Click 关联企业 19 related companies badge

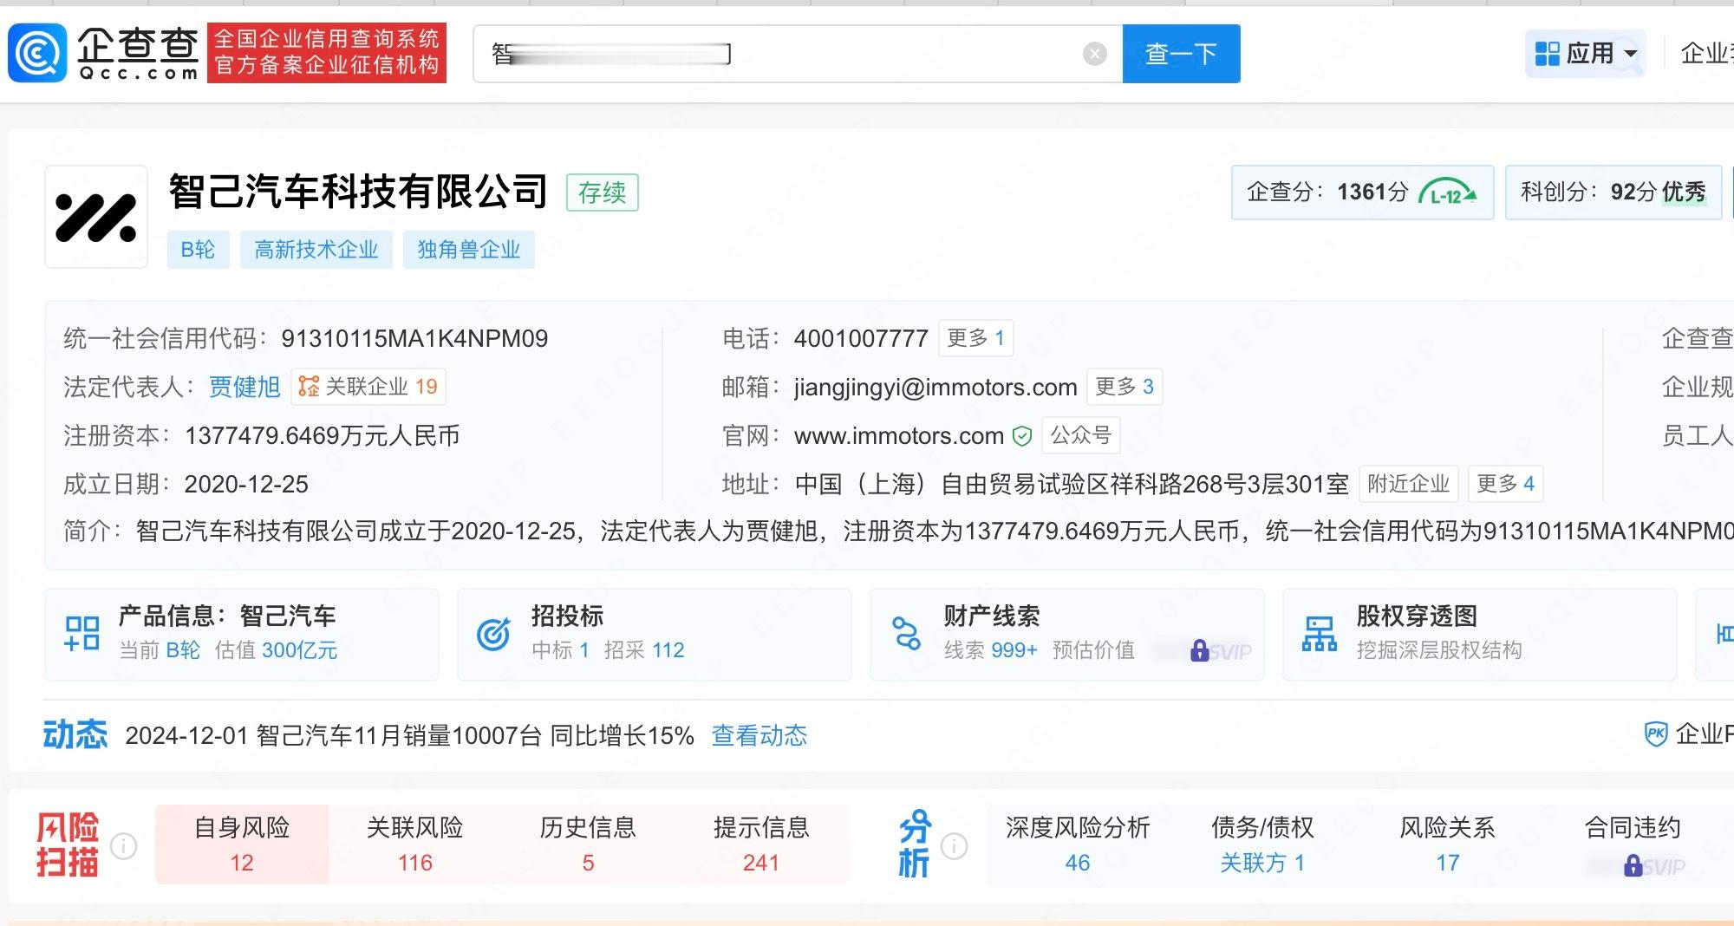(368, 387)
